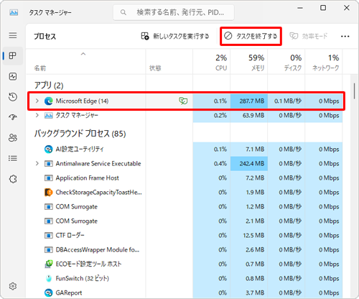
Task: Select the Processes sidebar icon
Action: pos(13,56)
